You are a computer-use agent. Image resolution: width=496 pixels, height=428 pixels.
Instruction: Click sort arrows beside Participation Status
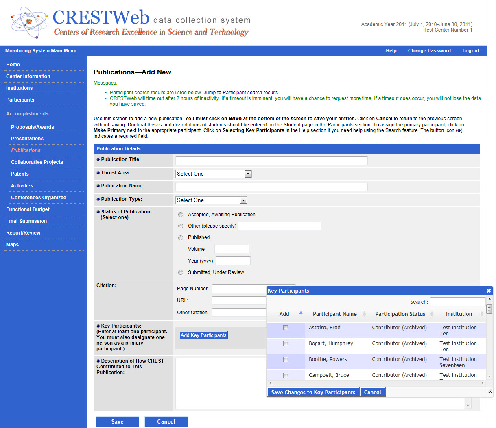point(432,314)
